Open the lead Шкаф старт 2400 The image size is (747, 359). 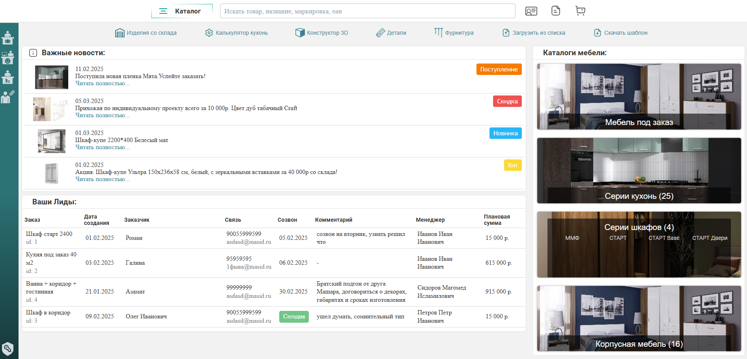49,234
